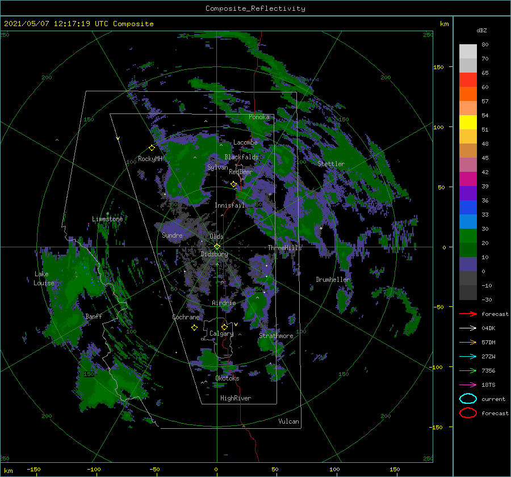The height and width of the screenshot is (477, 511).
Task: Click the Stettler city label
Action: [x=331, y=164]
